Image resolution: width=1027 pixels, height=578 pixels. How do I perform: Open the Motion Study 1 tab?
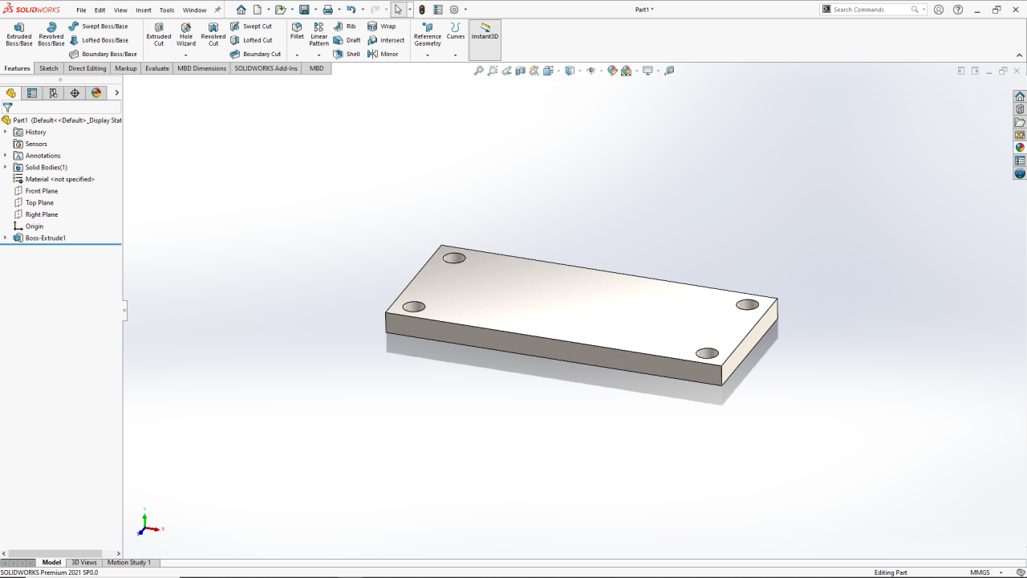[x=129, y=563]
